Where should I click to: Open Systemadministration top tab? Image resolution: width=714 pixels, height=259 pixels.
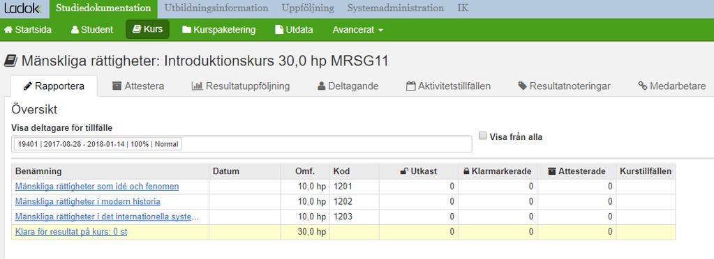395,8
